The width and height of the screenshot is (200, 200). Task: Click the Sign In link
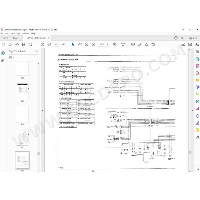(193, 38)
